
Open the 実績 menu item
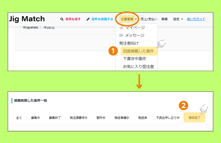click(x=164, y=19)
